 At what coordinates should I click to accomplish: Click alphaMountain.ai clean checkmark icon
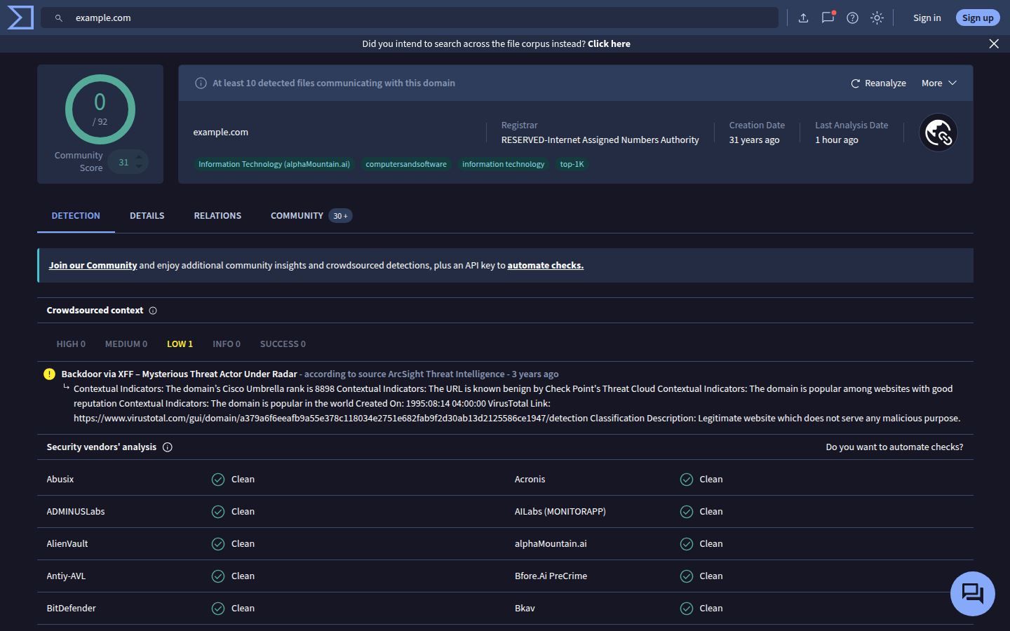pos(687,544)
